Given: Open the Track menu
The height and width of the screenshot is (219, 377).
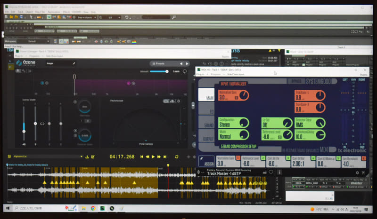Looking at the screenshot, I should (x=20, y=12).
